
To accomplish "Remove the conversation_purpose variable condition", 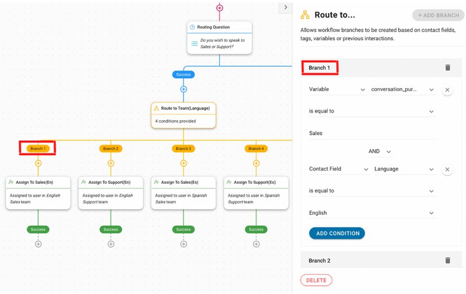I will click(447, 90).
